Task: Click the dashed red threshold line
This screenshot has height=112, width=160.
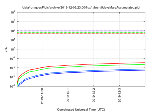Action: pyautogui.click(x=81, y=34)
